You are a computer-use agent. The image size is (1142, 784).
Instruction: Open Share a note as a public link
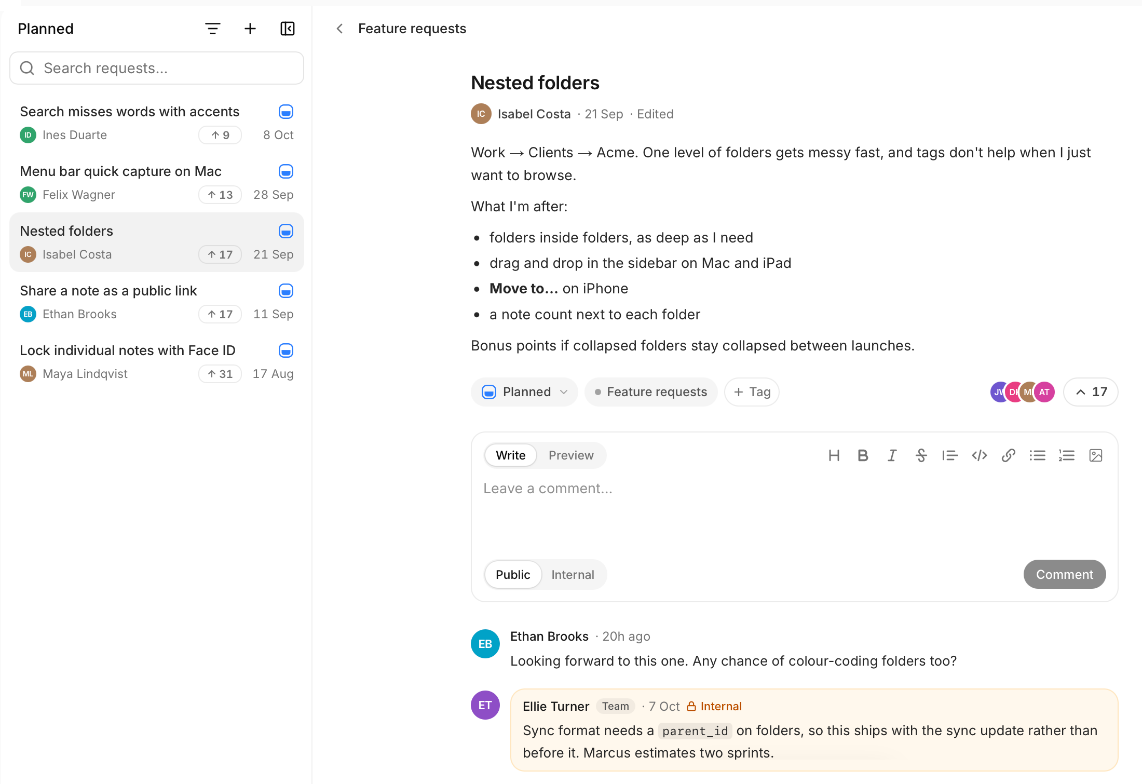[x=157, y=302]
